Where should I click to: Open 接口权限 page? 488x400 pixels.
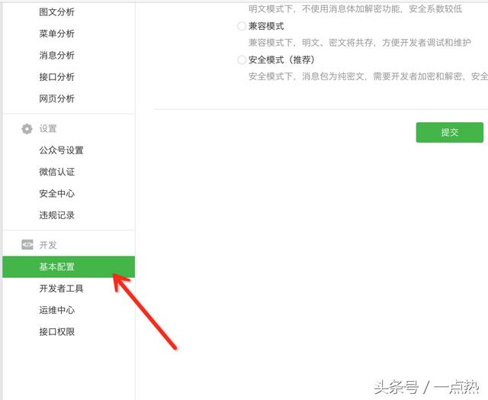click(56, 332)
